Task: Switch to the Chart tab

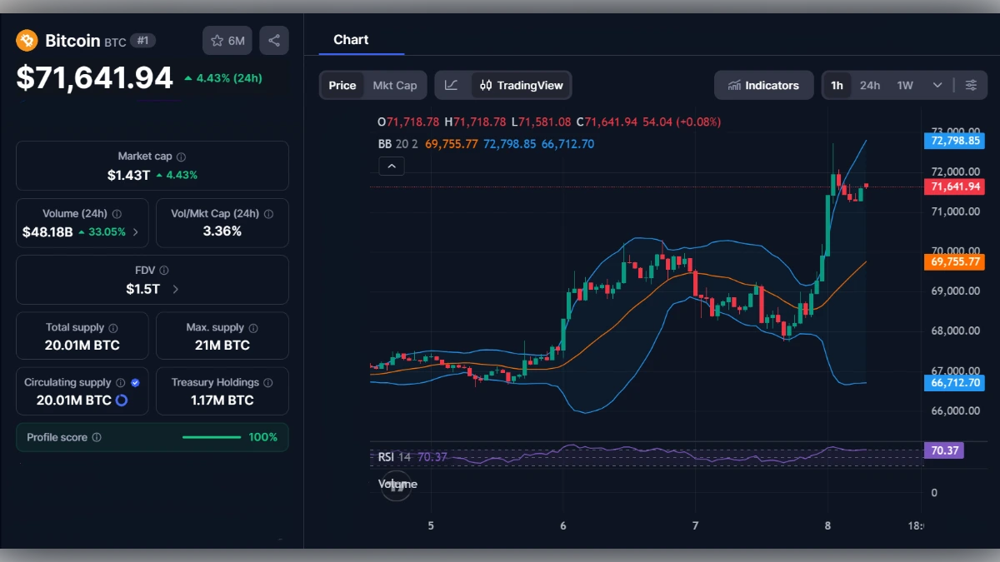Action: click(351, 39)
